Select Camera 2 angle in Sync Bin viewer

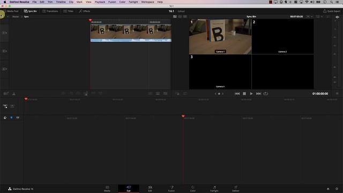(282, 36)
